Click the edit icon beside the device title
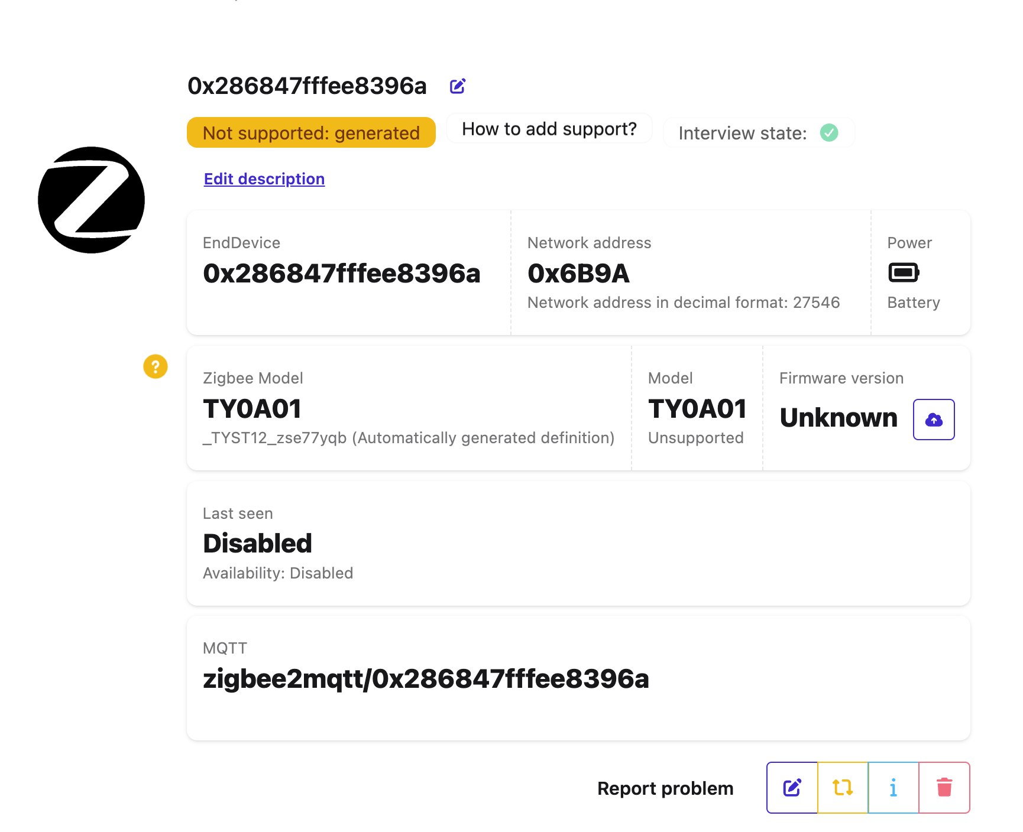The height and width of the screenshot is (832, 1023). coord(458,86)
